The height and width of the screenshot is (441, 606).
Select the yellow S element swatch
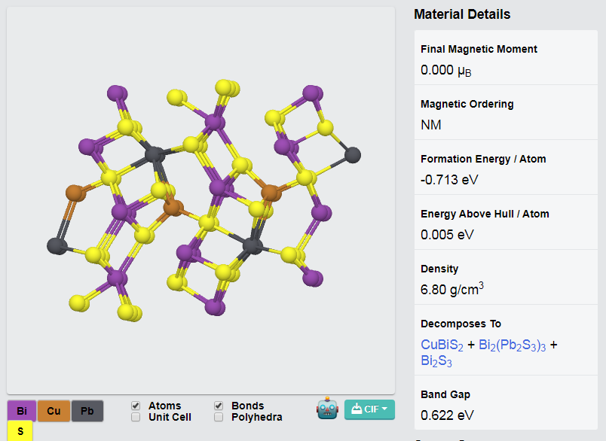[x=20, y=431]
